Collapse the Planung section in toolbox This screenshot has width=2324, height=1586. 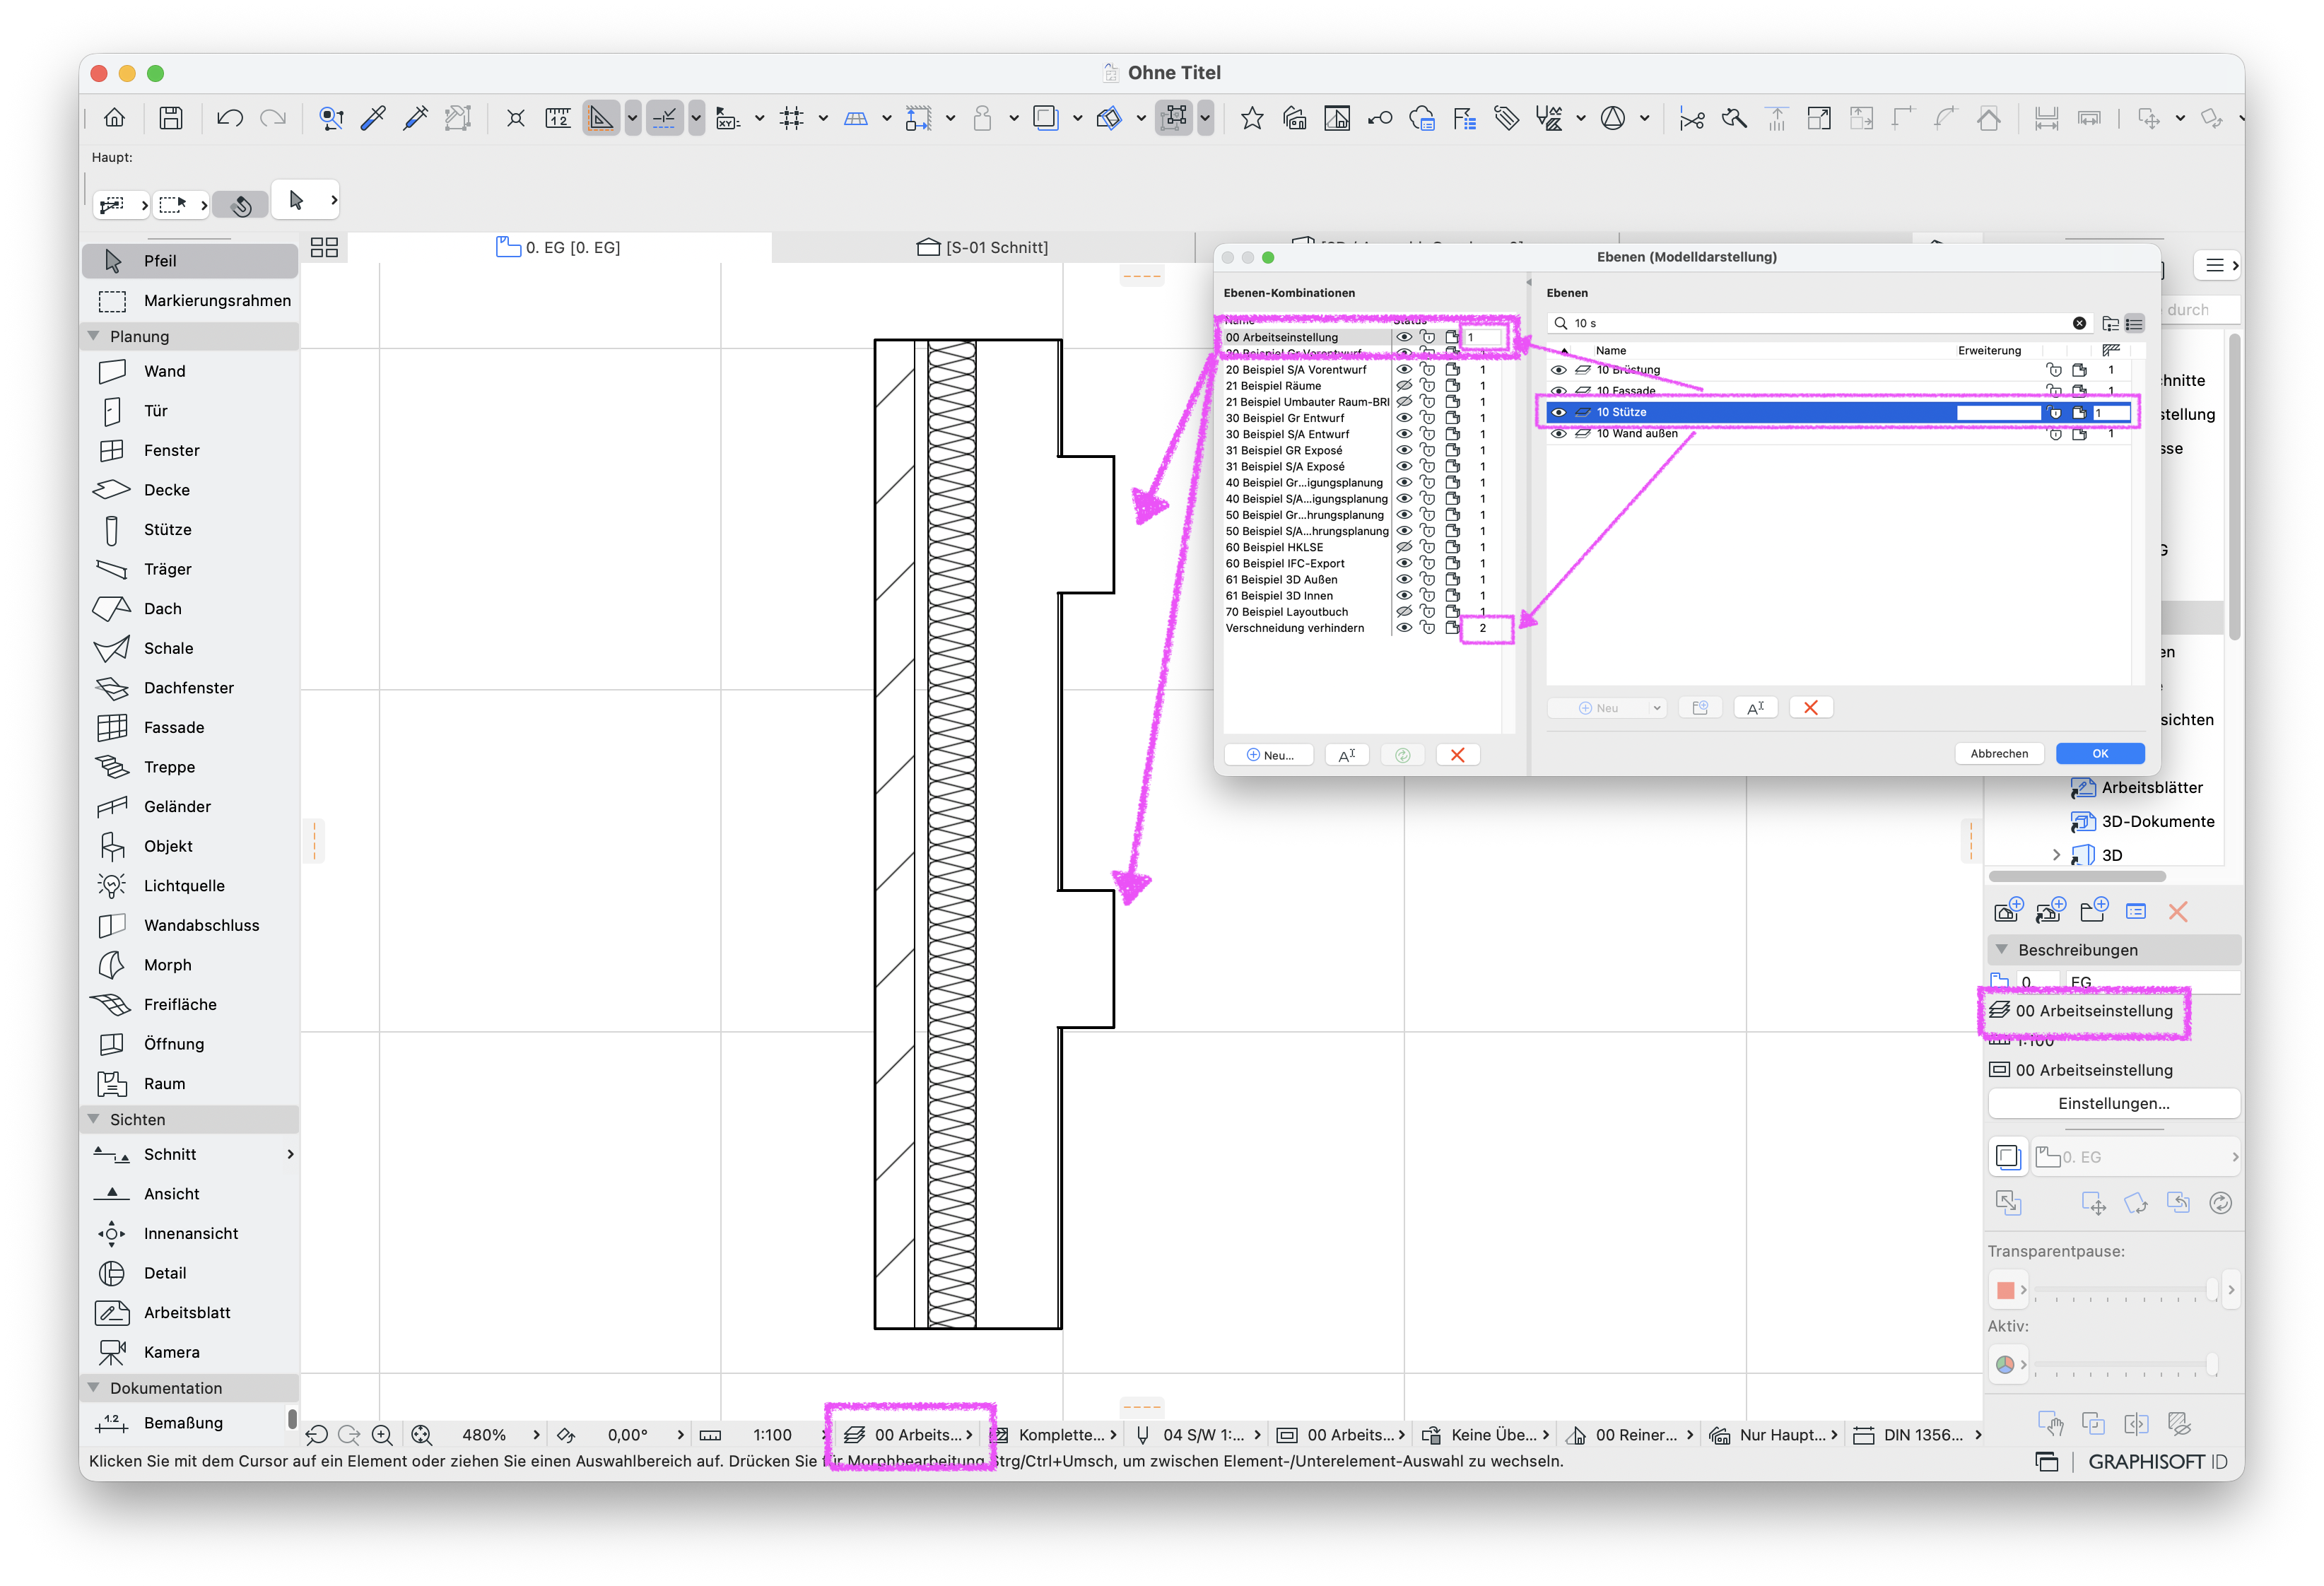click(x=94, y=336)
